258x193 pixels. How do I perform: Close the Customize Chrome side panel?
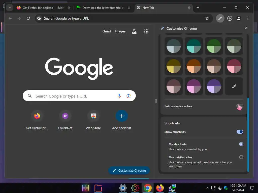[246, 28]
